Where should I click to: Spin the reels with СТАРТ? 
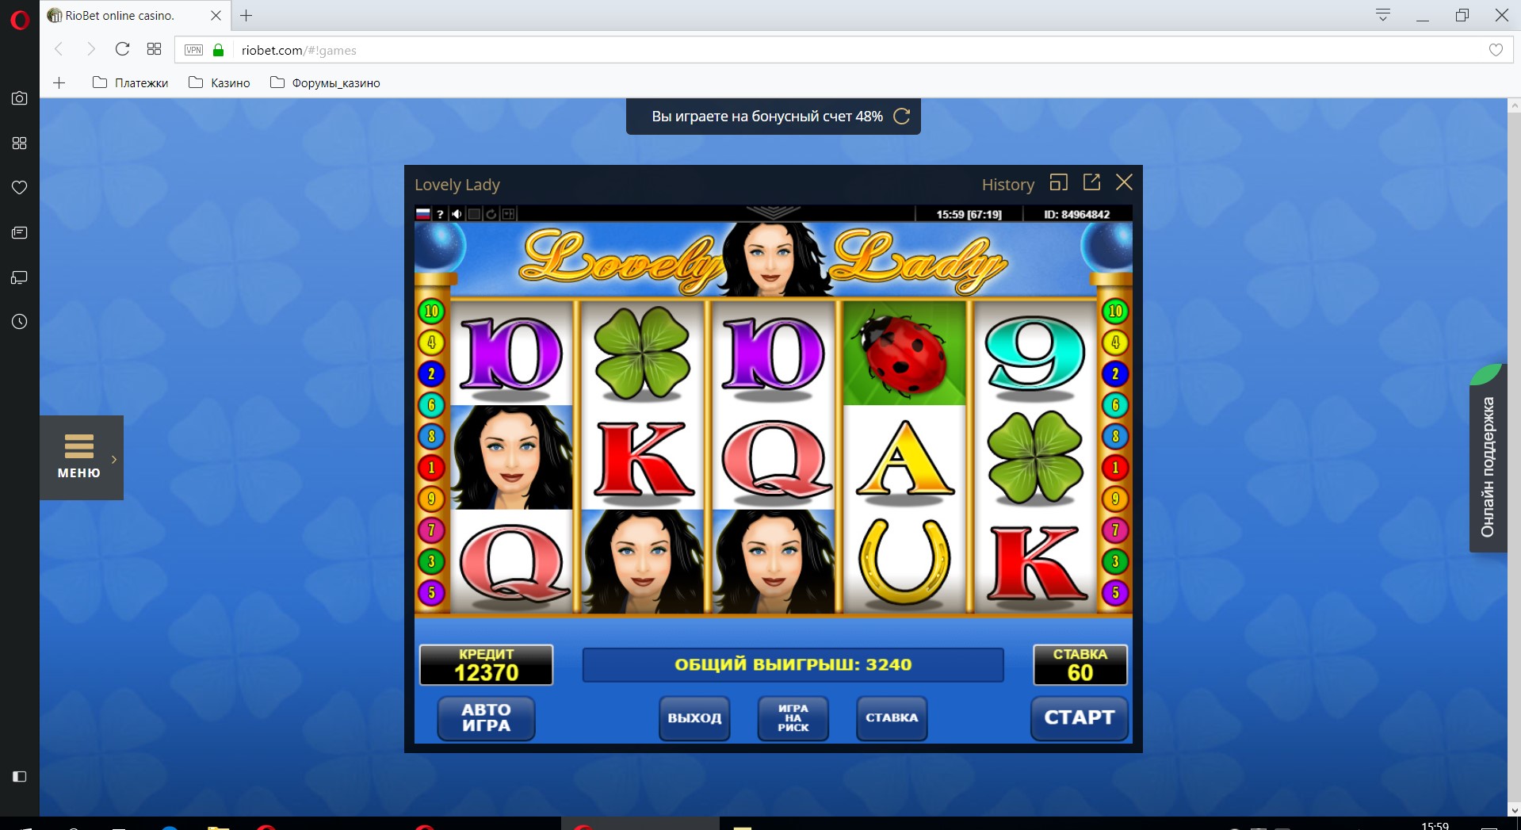tap(1080, 718)
